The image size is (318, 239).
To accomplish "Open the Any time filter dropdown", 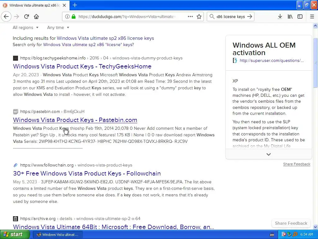I will (58, 27).
